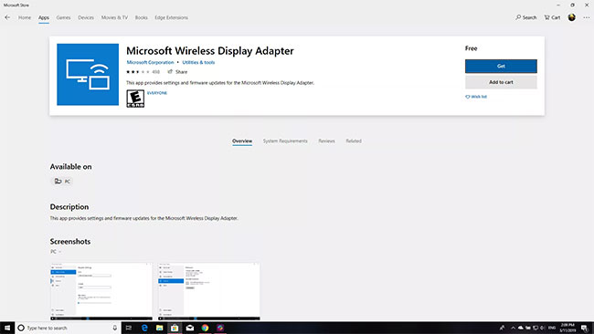Open the People icon in taskbar
The image size is (594, 334).
pos(502,328)
